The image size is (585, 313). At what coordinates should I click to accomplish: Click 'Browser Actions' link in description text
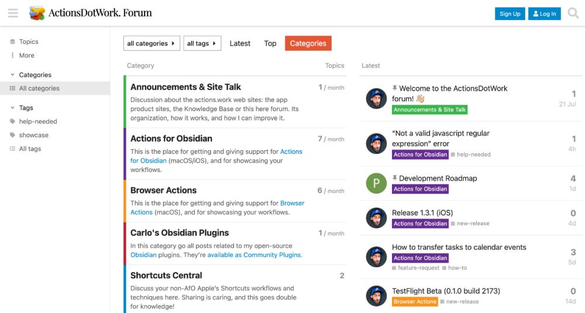217,208
